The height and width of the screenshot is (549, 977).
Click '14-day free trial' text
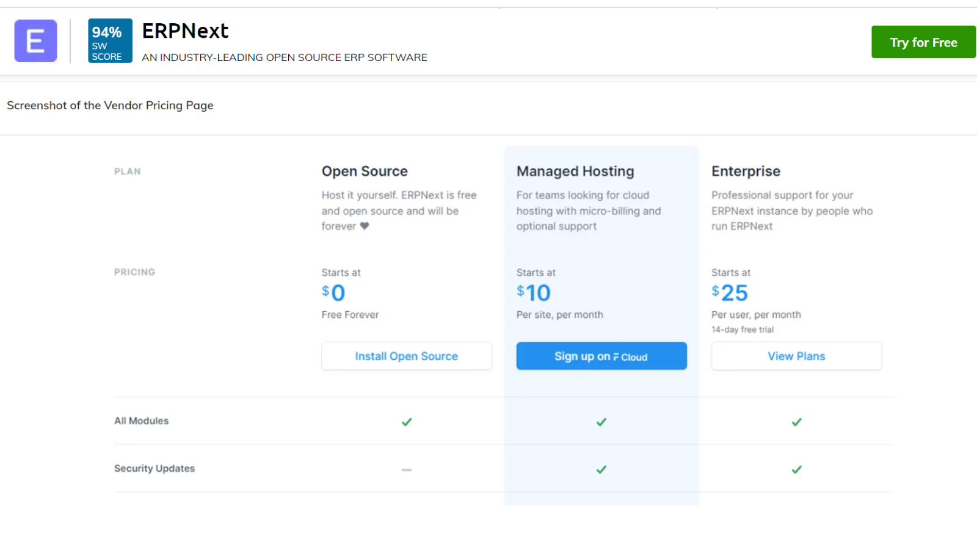(743, 329)
